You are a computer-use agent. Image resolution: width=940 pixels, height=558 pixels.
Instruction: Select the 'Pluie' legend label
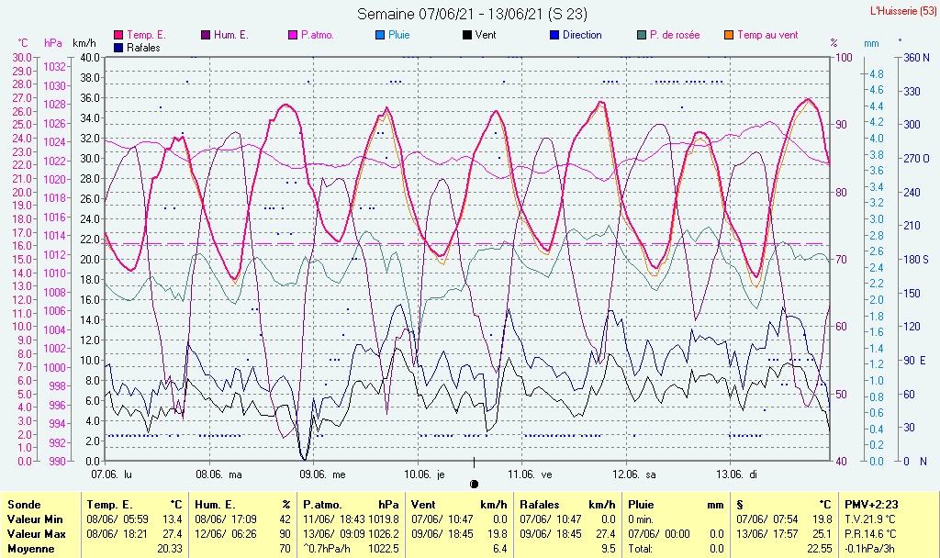399,35
